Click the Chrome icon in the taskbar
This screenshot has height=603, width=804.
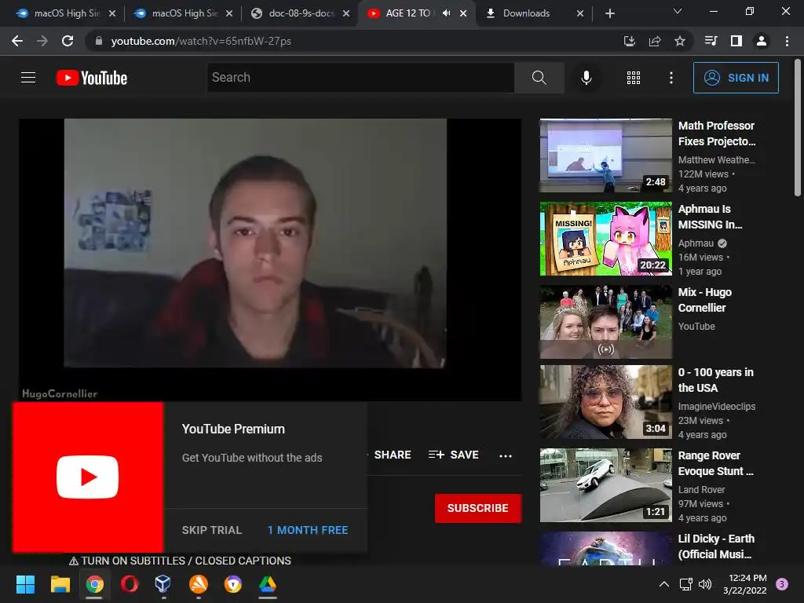(x=94, y=584)
